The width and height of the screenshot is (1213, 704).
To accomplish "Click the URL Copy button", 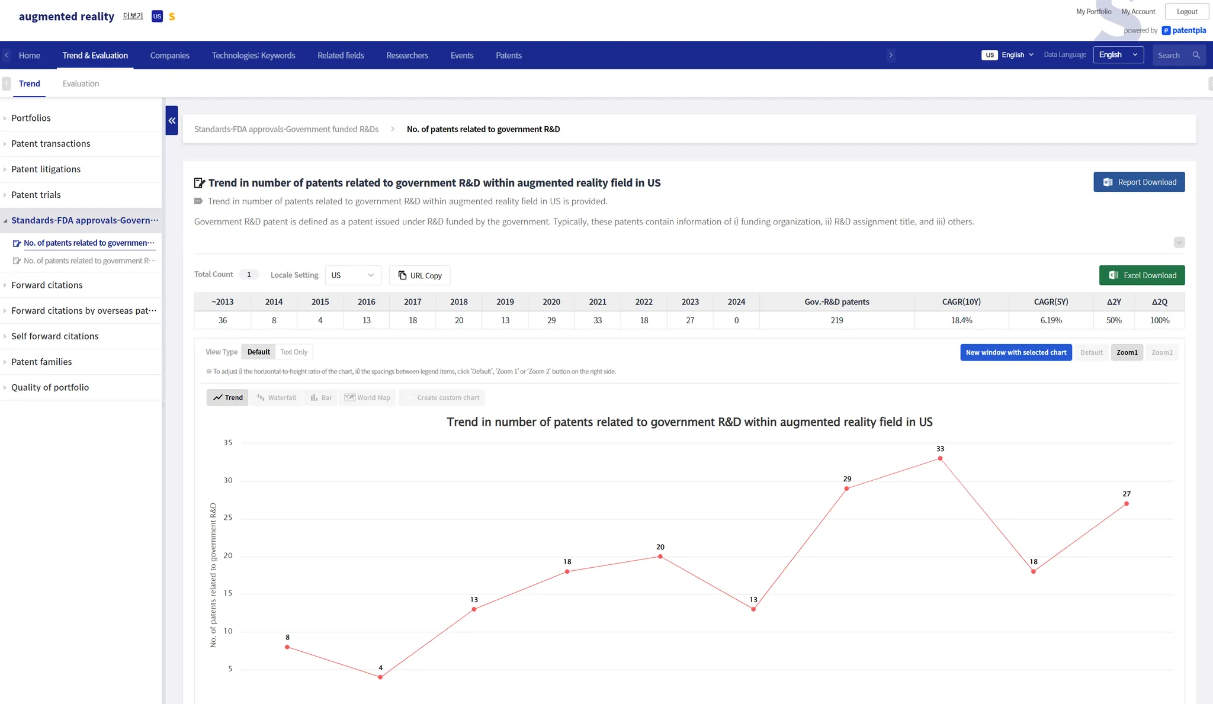I will click(x=420, y=275).
